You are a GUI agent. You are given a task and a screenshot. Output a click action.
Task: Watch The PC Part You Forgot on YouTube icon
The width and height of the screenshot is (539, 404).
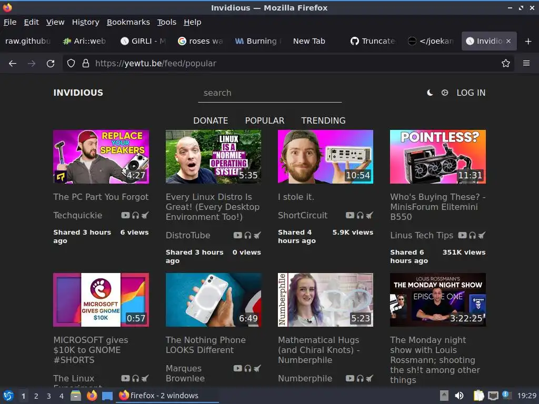pyautogui.click(x=125, y=215)
